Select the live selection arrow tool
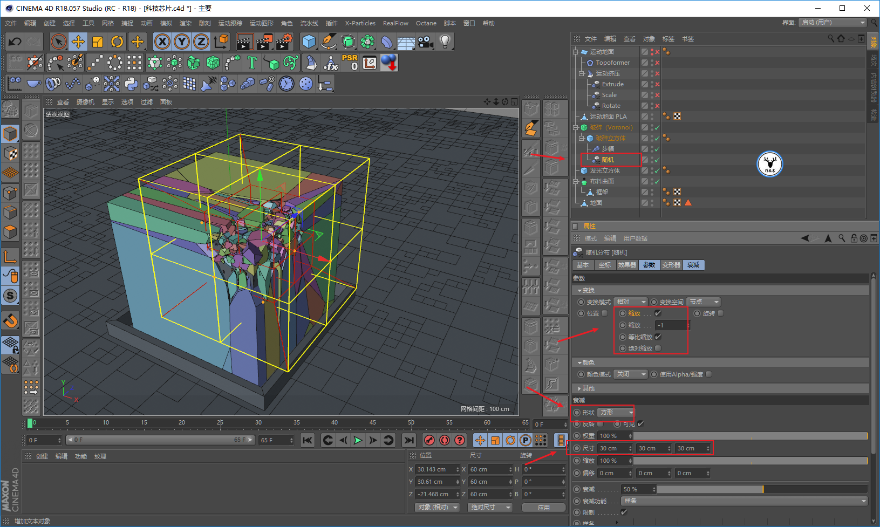 pos(58,42)
